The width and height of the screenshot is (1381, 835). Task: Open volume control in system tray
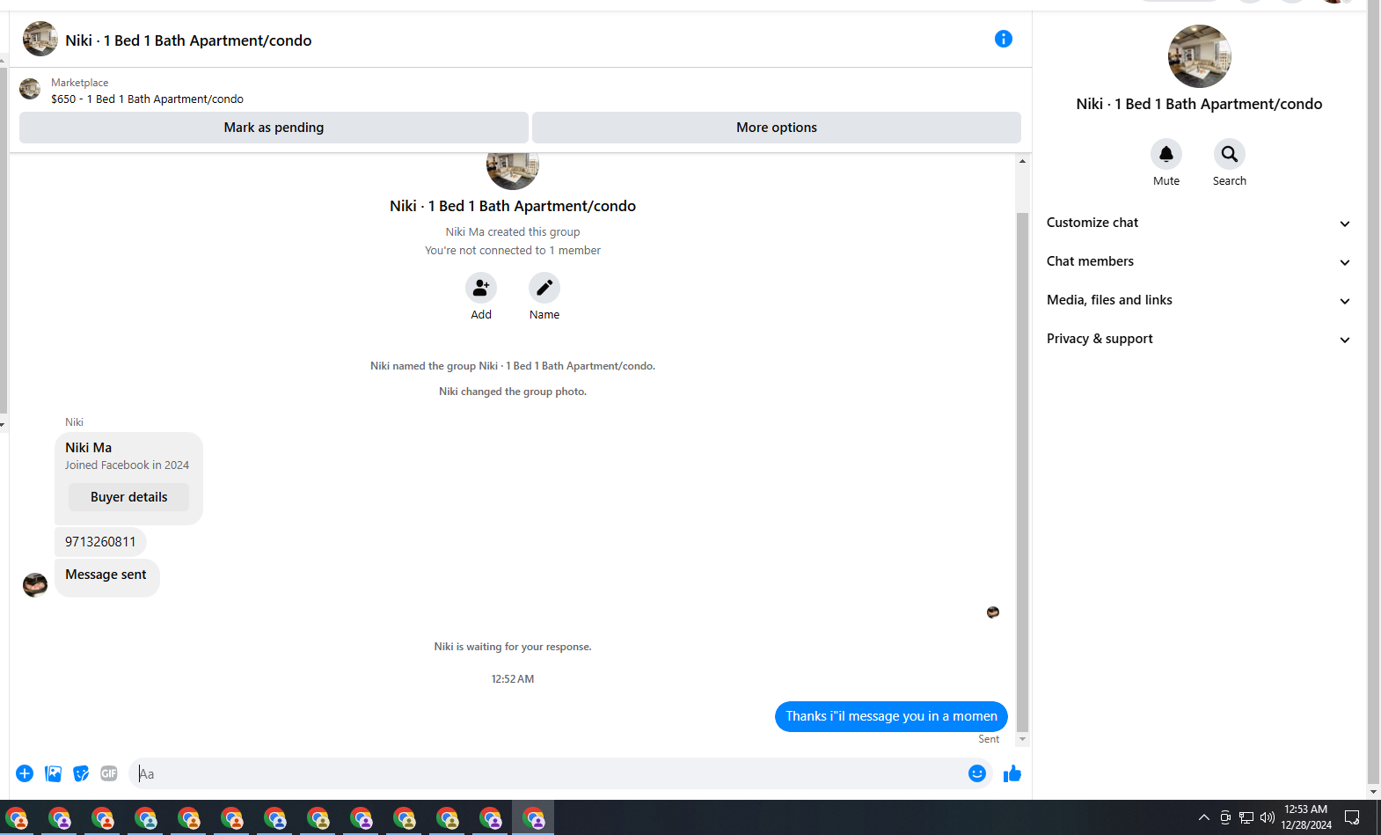pos(1268,817)
